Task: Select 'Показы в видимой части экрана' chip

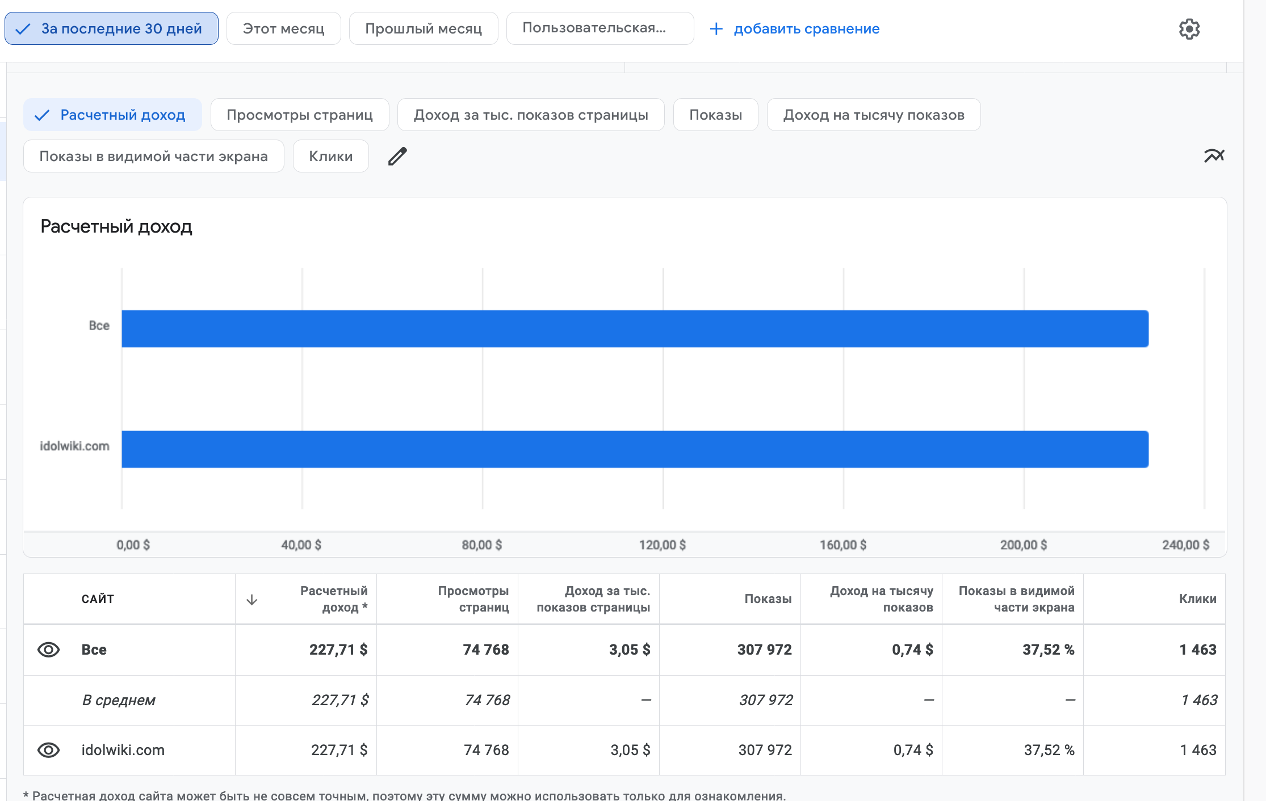Action: [153, 156]
